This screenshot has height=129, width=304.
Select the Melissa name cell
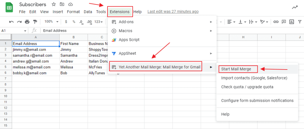point(74,67)
